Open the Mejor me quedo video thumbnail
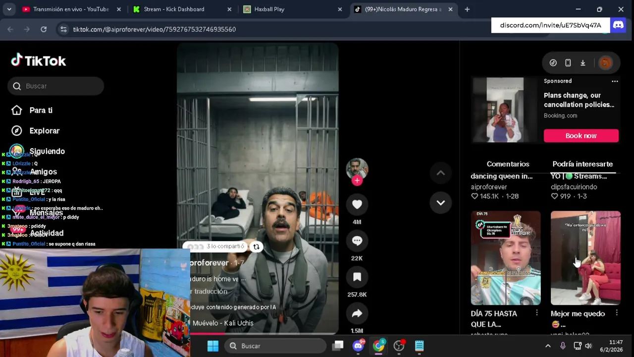 pyautogui.click(x=585, y=258)
